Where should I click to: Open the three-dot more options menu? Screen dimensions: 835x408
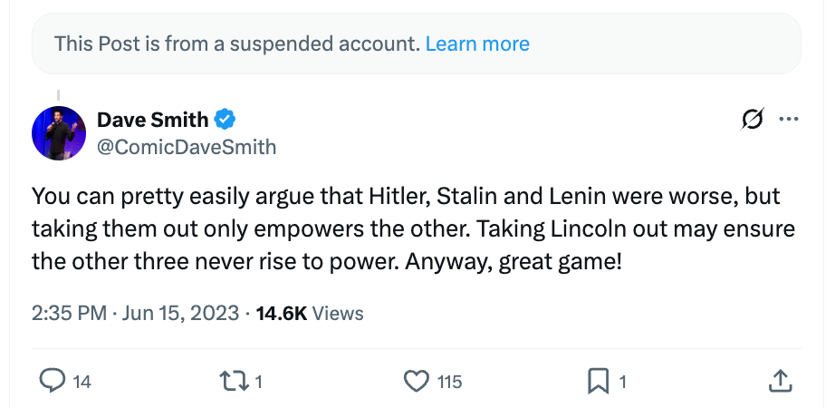click(x=788, y=119)
